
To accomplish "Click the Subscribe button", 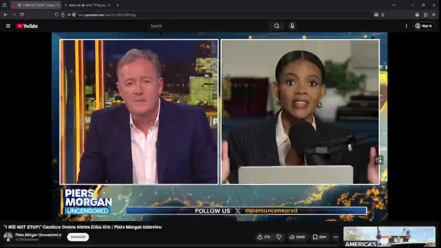I will (78, 237).
